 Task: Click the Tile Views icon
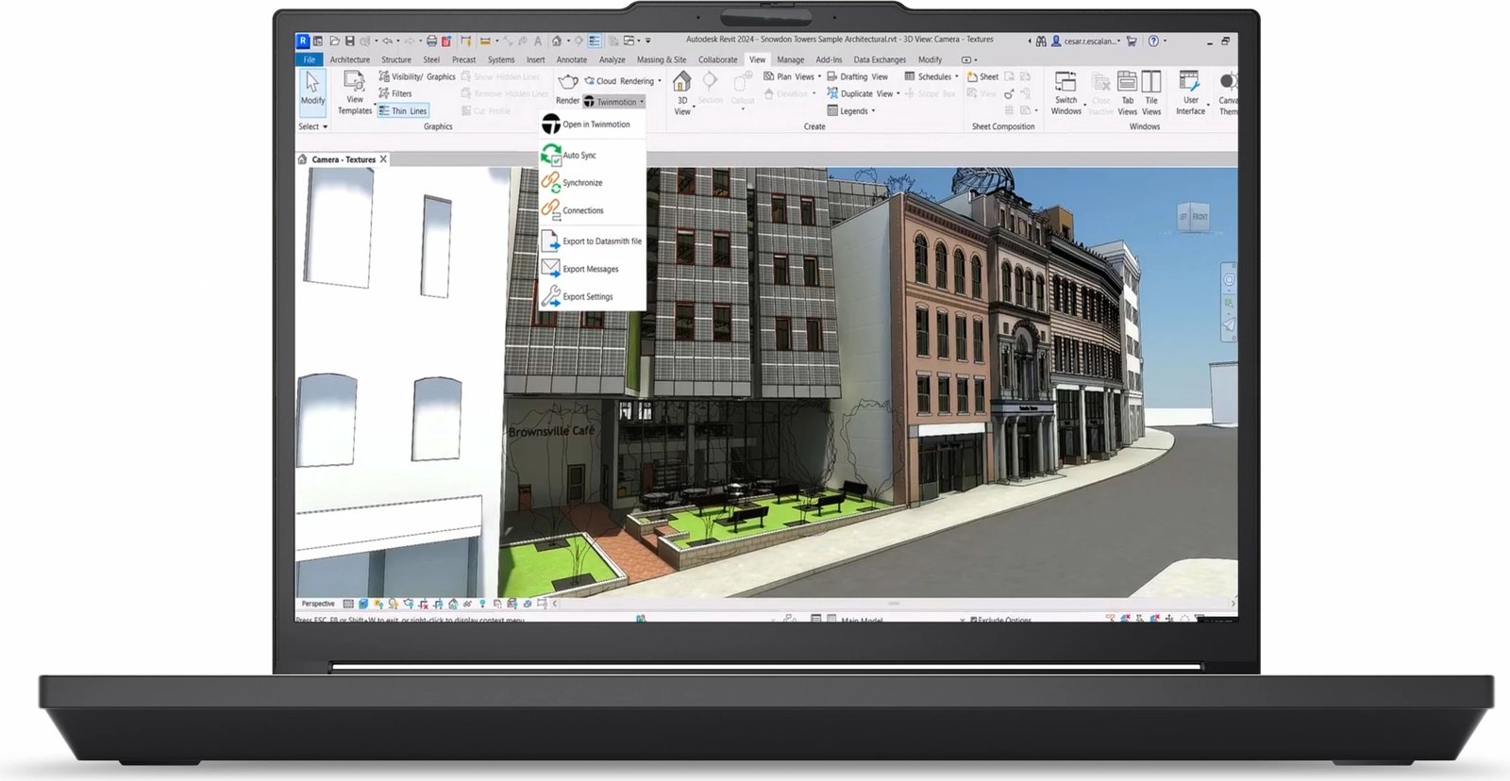1151,83
